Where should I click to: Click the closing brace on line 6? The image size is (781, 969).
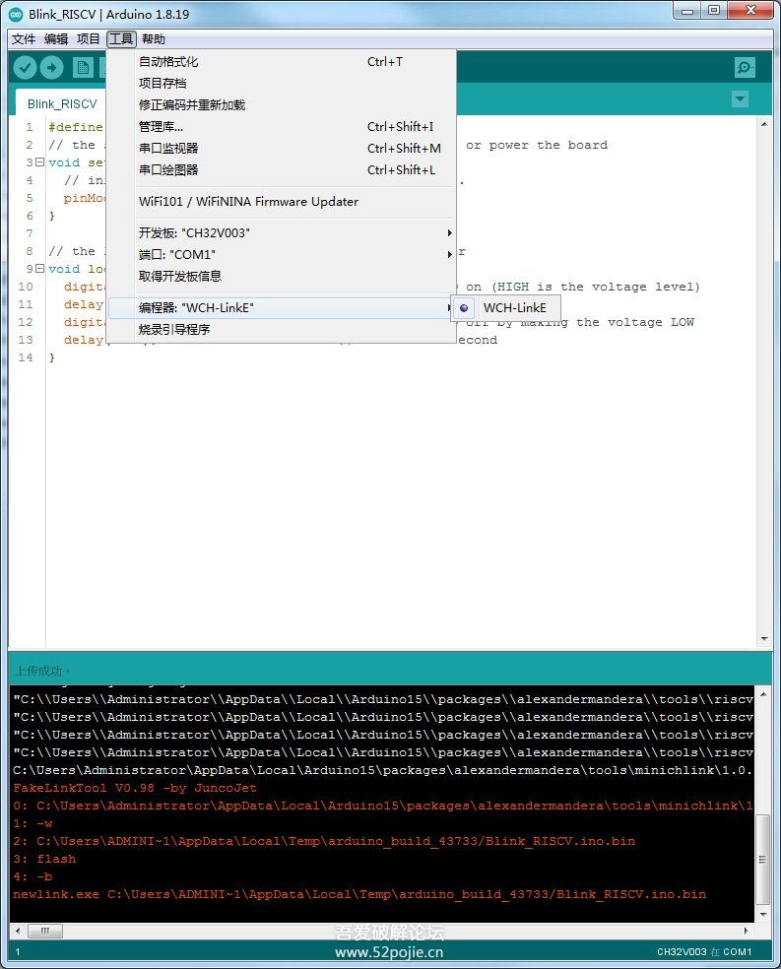(52, 216)
